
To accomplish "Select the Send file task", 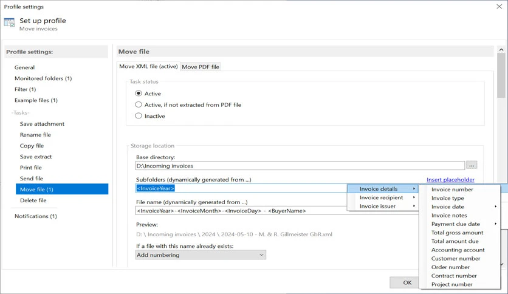I will click(32, 179).
